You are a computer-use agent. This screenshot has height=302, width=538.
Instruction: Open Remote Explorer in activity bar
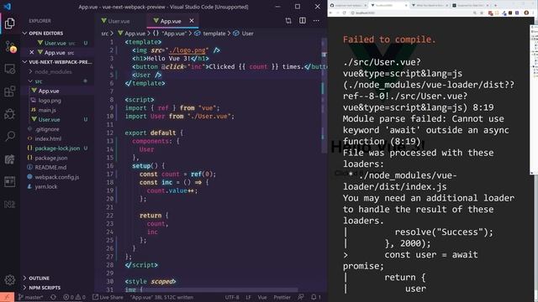coord(9,69)
